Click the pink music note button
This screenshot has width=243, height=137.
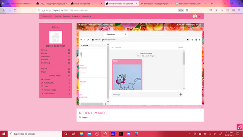pos(240,127)
